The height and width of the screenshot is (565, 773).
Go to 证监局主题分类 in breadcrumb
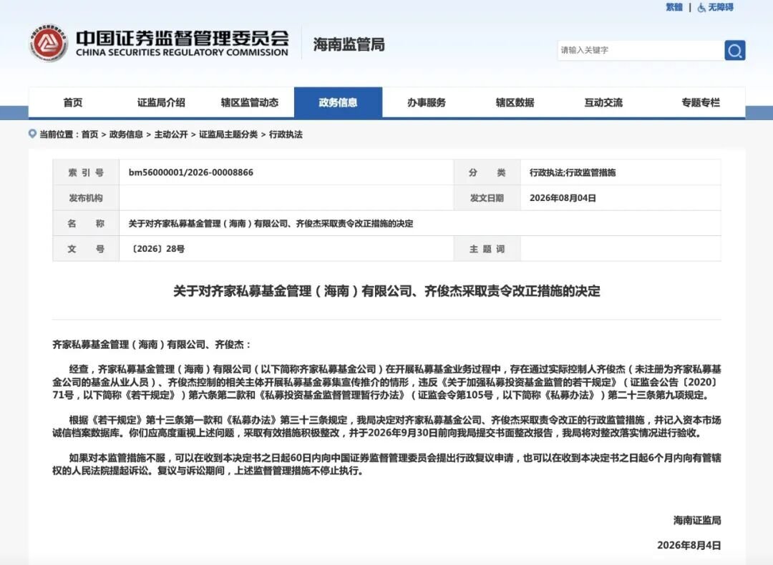pos(228,134)
